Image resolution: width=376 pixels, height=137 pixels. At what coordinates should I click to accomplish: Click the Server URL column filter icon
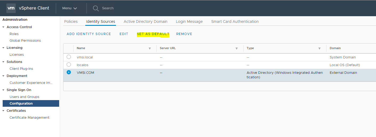tap(237, 48)
